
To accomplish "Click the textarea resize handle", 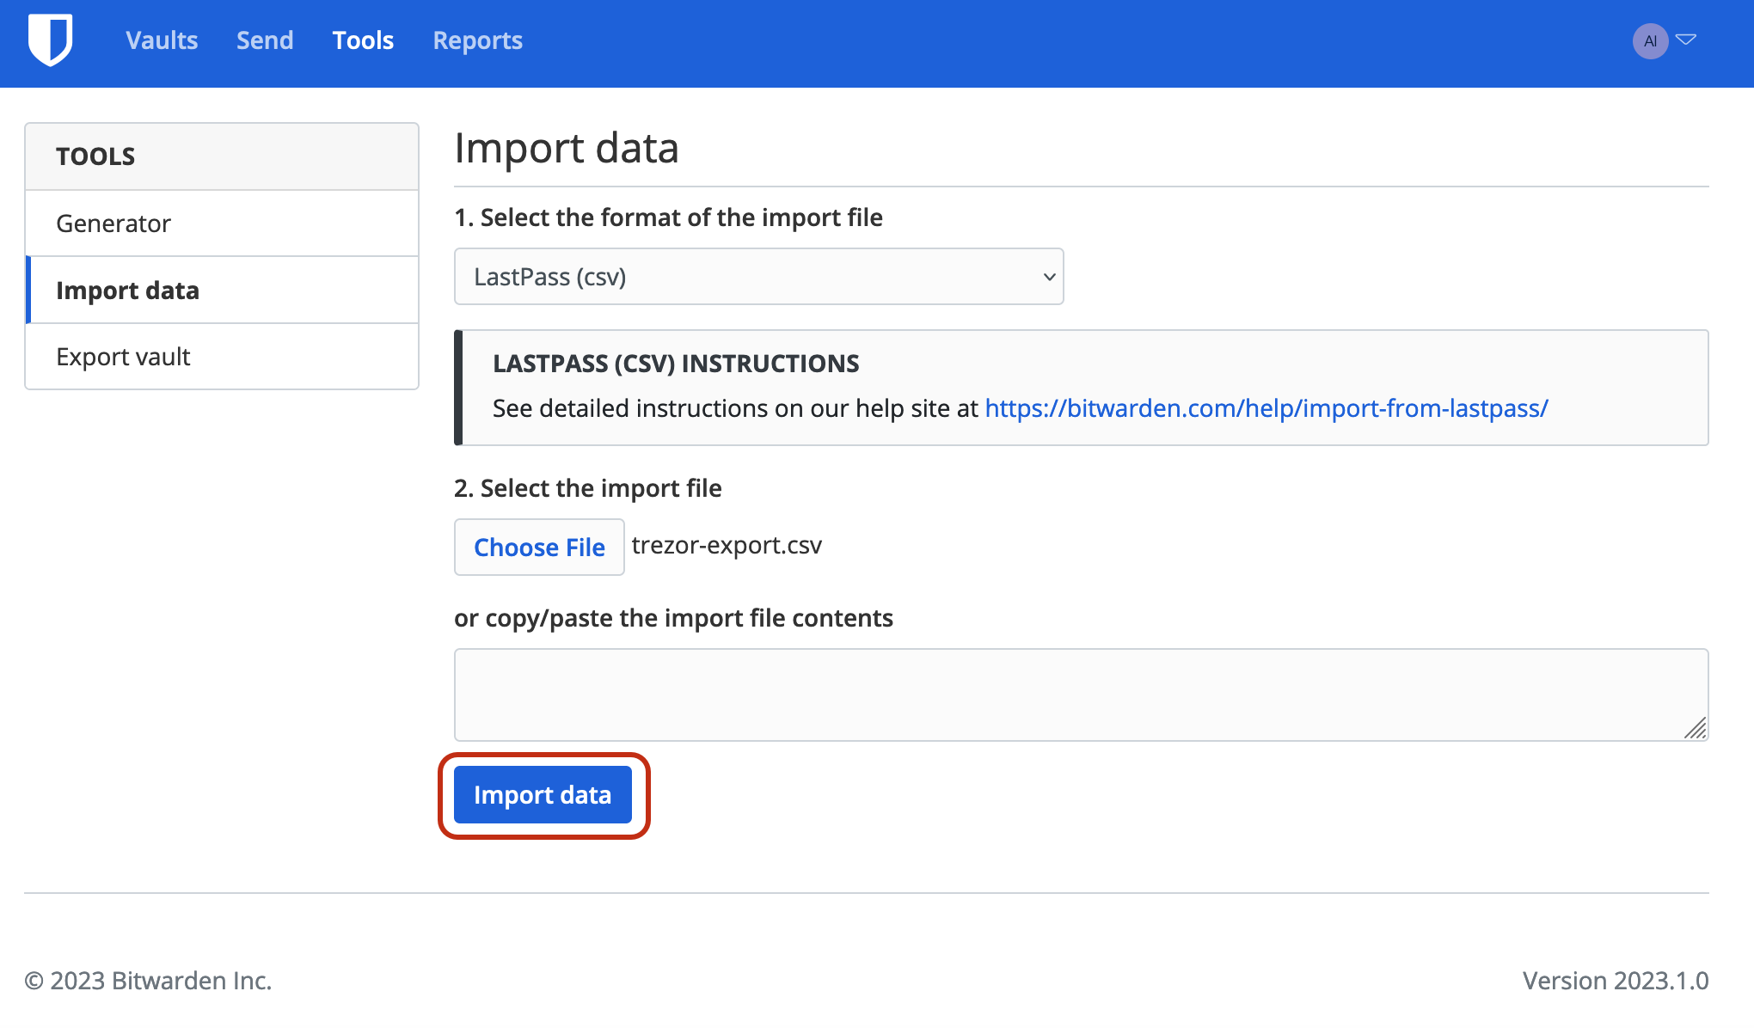I will pyautogui.click(x=1696, y=729).
